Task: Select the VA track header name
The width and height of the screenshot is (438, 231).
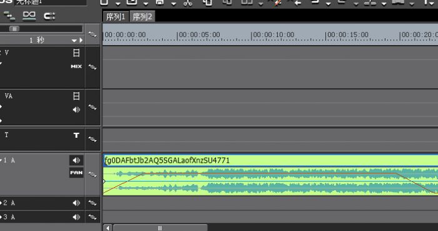Action: (x=8, y=96)
